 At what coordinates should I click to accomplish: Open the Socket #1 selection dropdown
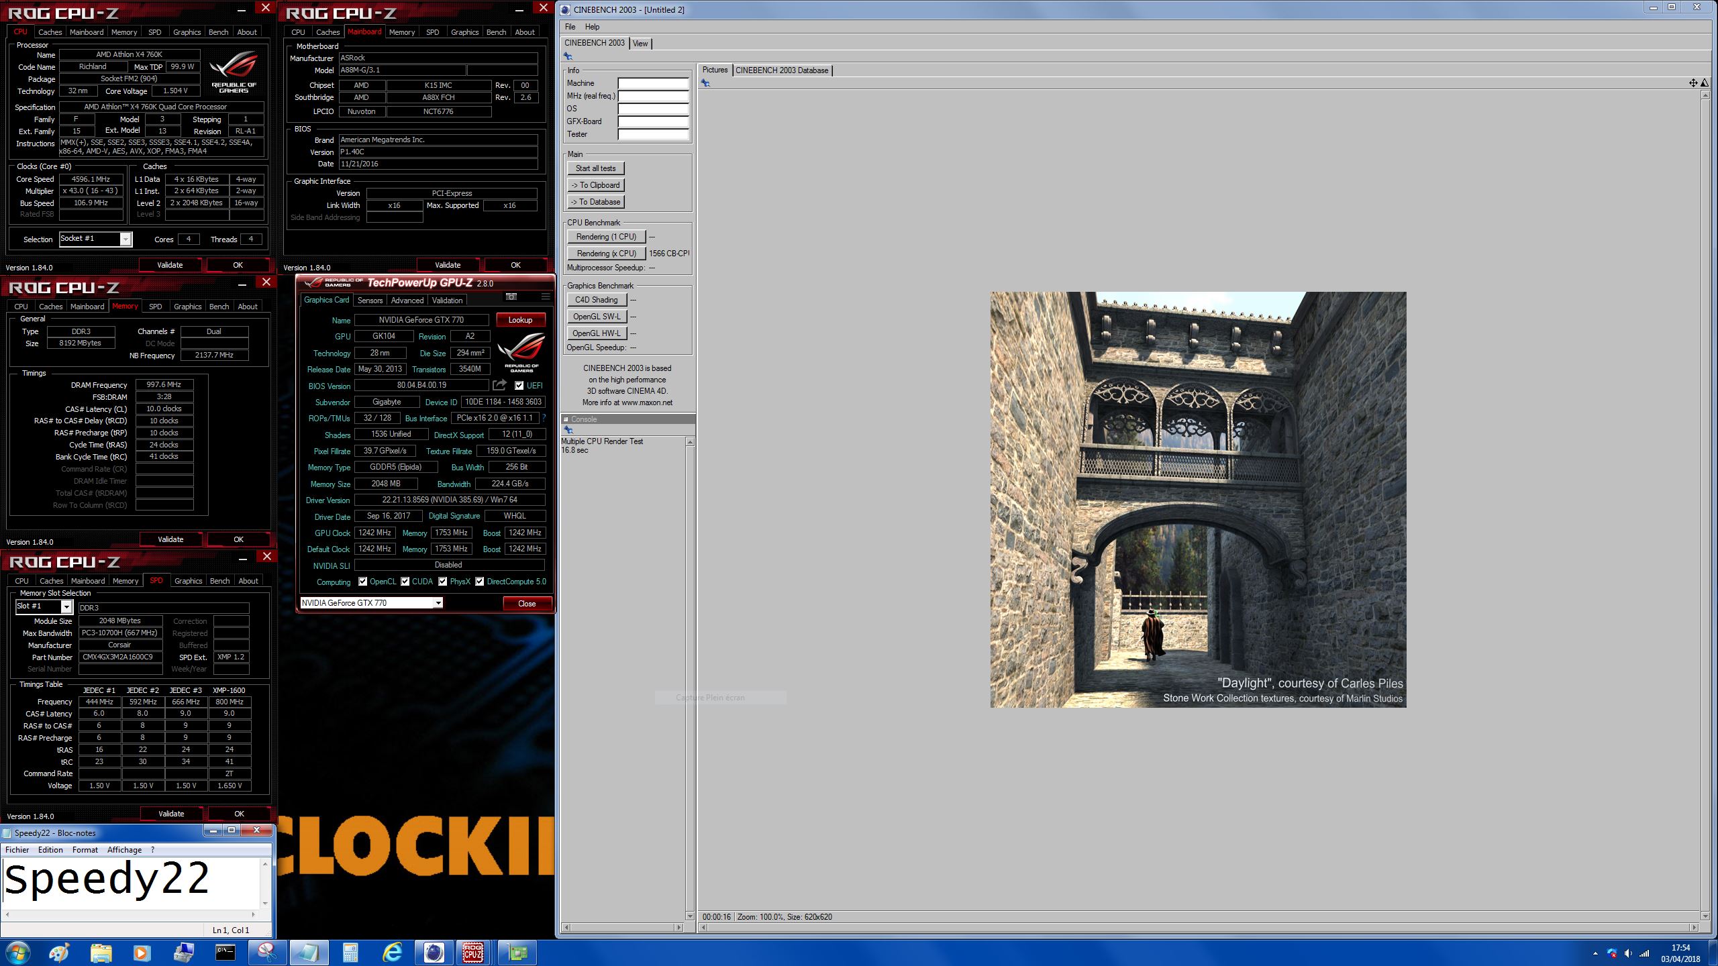click(125, 239)
